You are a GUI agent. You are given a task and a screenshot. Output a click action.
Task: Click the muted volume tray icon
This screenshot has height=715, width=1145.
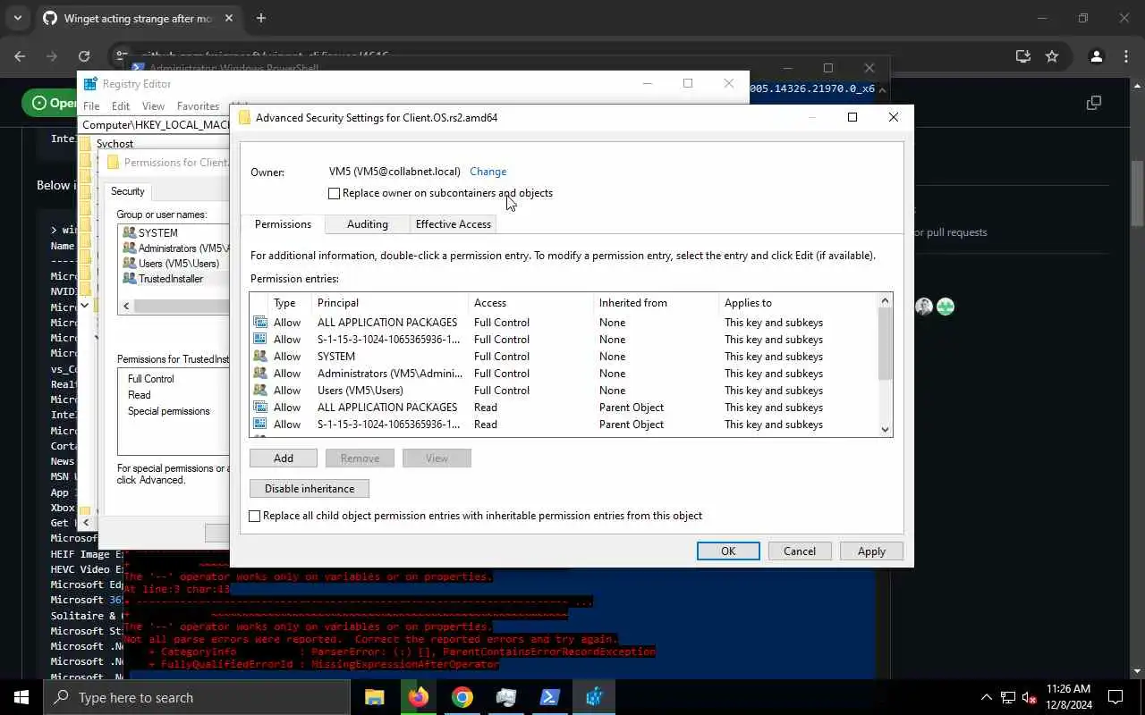tap(1030, 697)
